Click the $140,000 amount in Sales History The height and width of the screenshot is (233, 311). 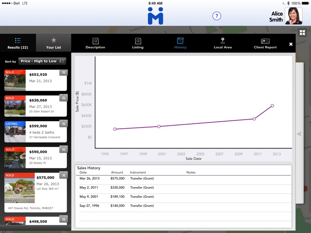pos(117,206)
